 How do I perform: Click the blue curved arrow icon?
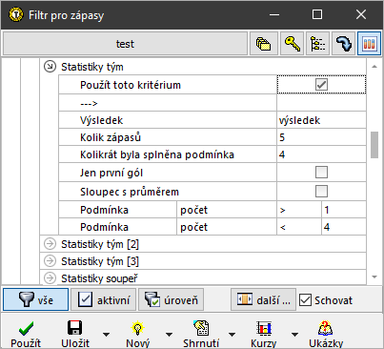[343, 44]
